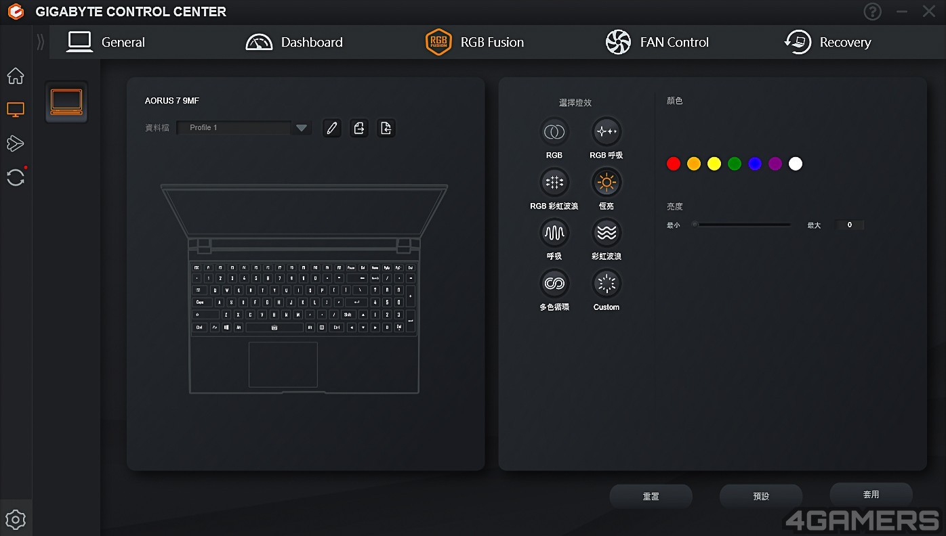Pick the orange color swatch

(x=694, y=164)
